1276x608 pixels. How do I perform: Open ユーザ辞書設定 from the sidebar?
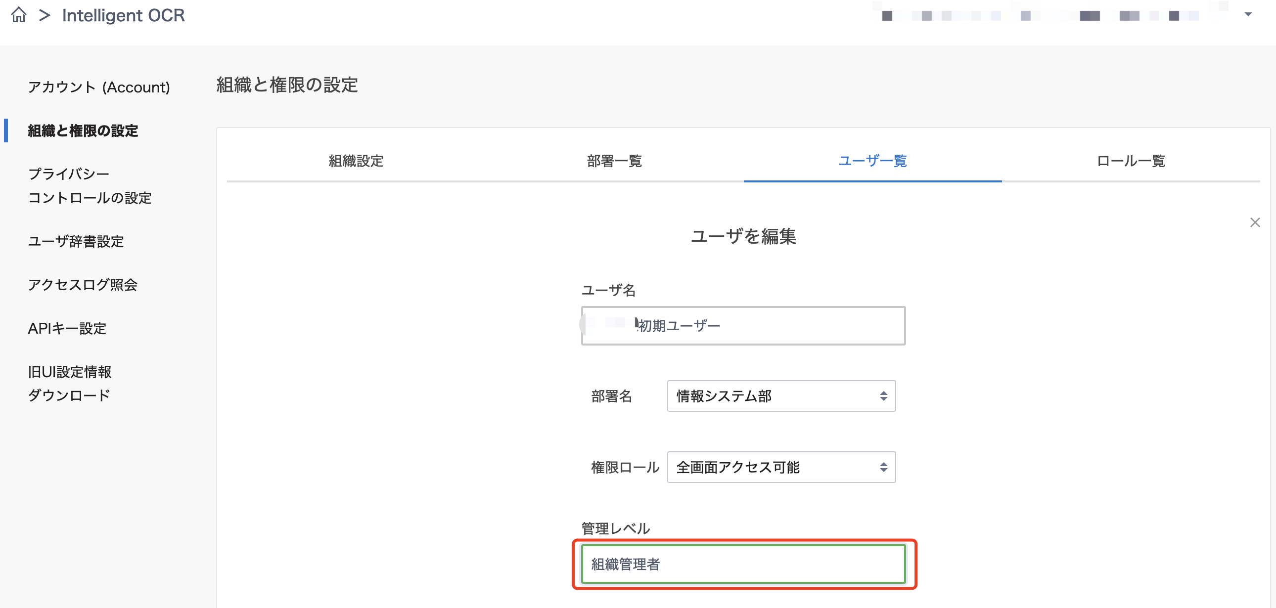(76, 242)
